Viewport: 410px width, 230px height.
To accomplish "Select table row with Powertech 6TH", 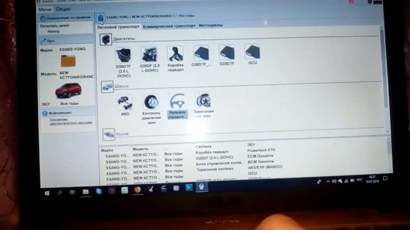I will 193,153.
